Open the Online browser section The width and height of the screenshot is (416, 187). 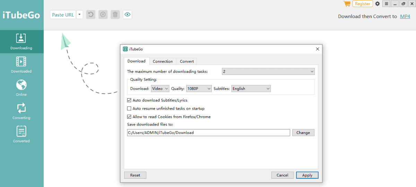(21, 88)
